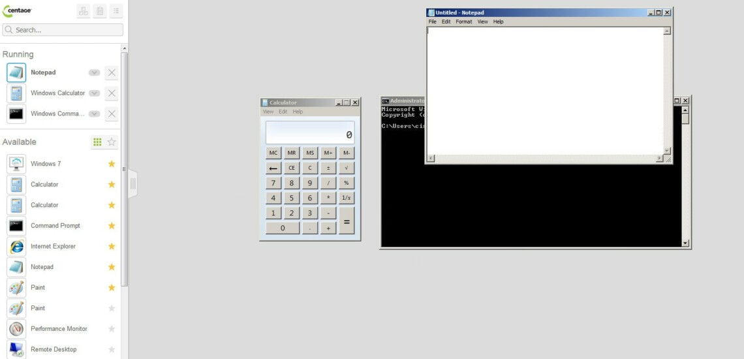This screenshot has width=744, height=359.
Task: Open the Windows 7 desktop icon
Action: click(16, 164)
